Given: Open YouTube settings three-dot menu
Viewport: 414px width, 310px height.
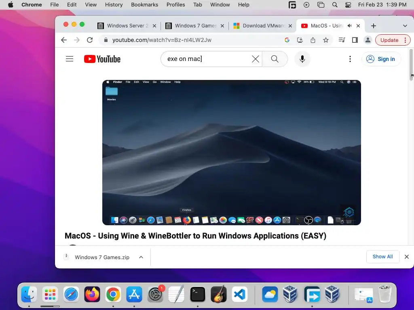Looking at the screenshot, I should (x=350, y=59).
